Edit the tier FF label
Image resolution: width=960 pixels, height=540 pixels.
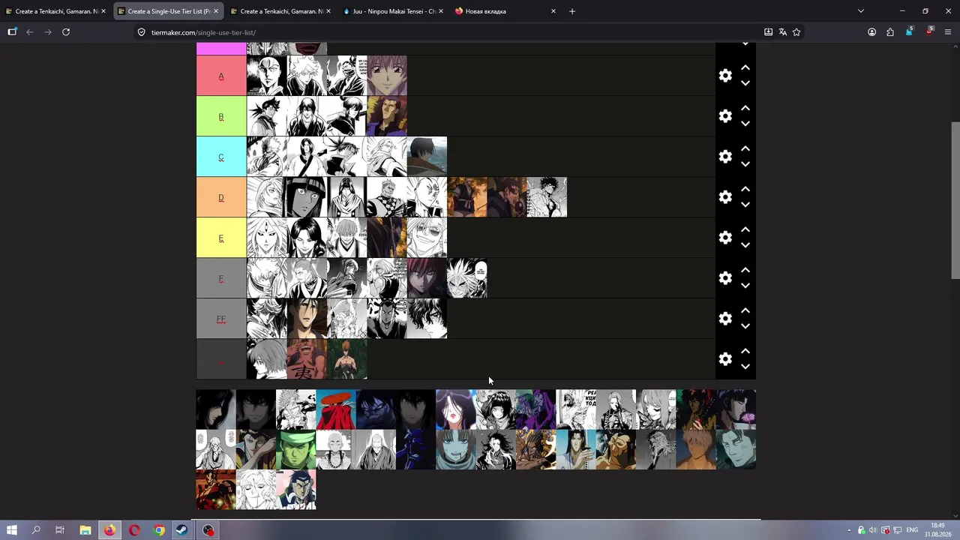(221, 319)
